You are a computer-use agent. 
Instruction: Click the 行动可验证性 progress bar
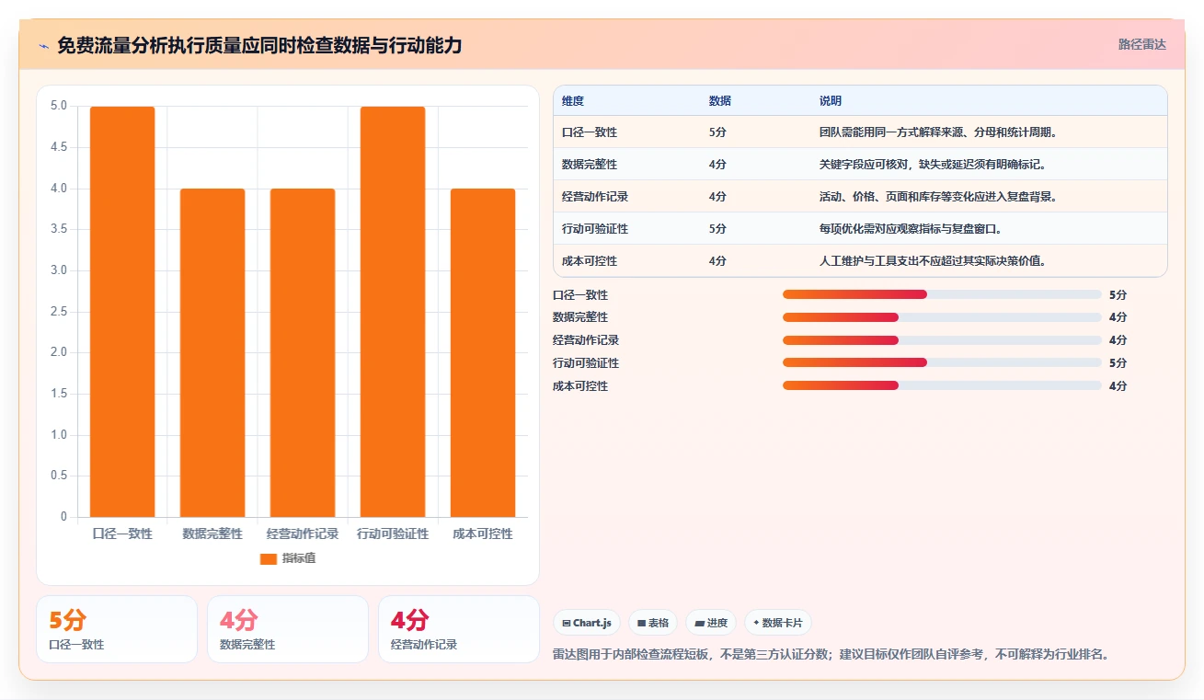click(942, 362)
